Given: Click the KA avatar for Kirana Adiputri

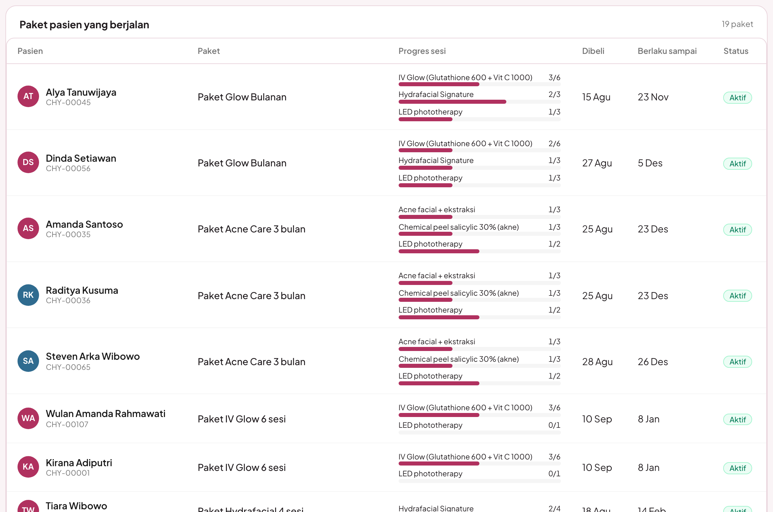Looking at the screenshot, I should pos(28,467).
